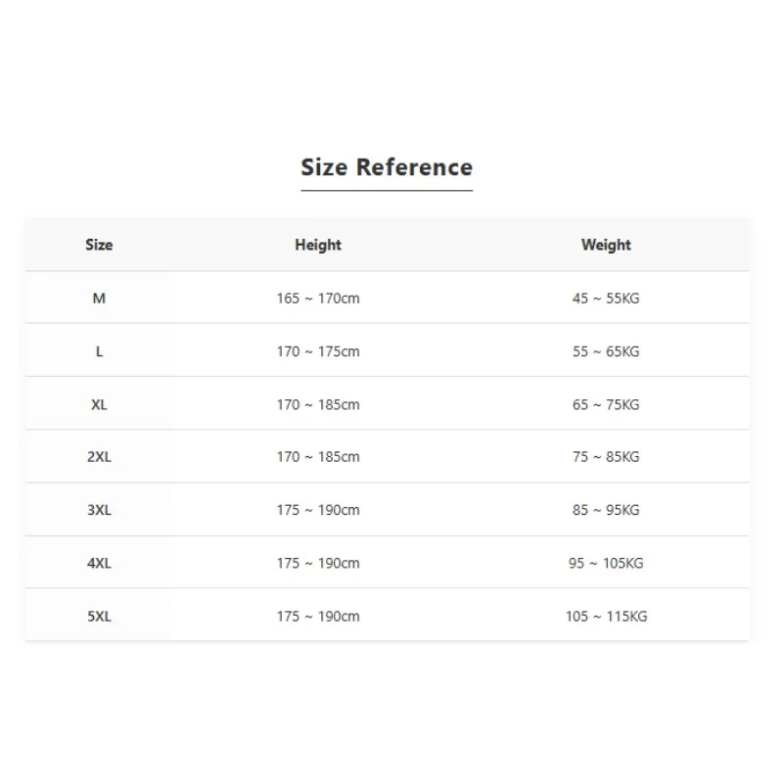Select the Height column header

tap(318, 245)
